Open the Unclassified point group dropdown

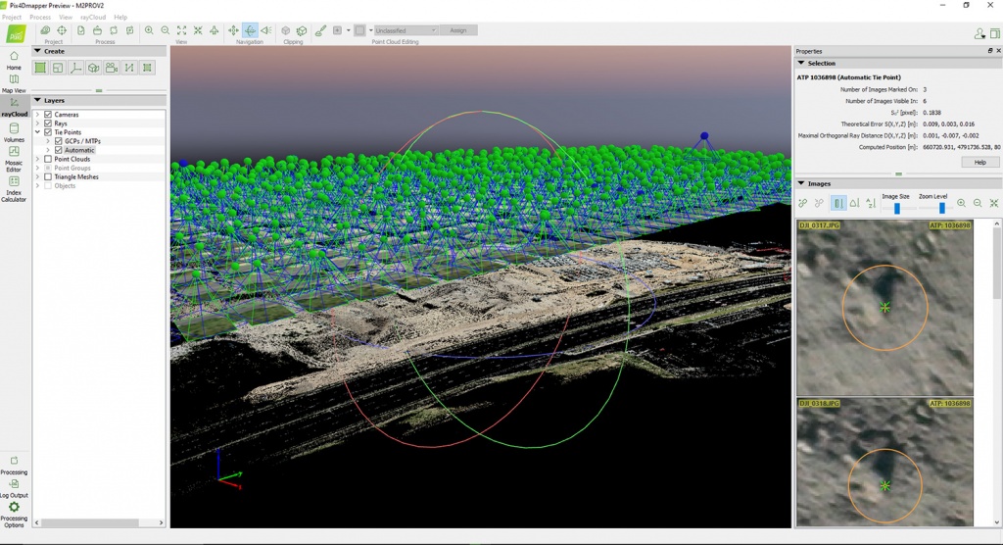406,30
